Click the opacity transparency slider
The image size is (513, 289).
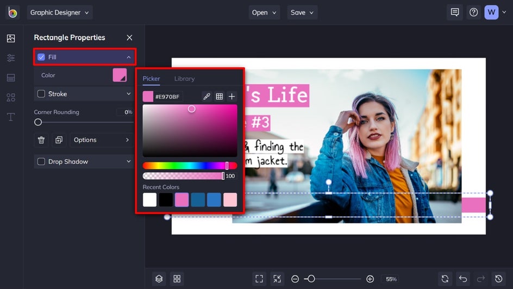click(183, 176)
